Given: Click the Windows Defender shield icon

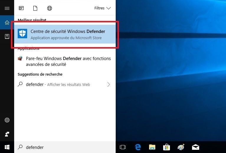Looking at the screenshot, I should pyautogui.click(x=22, y=34).
